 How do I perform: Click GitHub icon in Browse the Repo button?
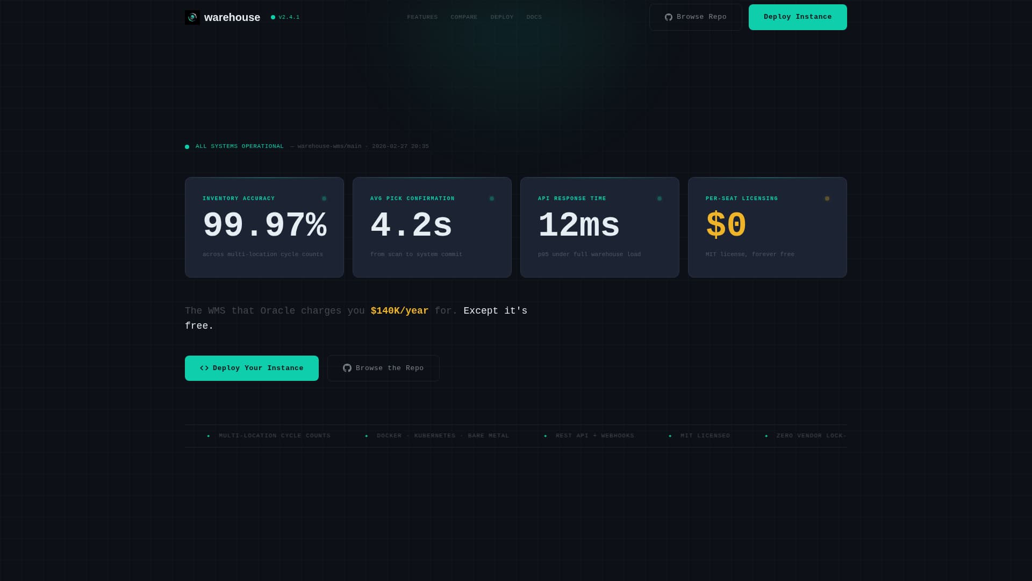tap(347, 369)
